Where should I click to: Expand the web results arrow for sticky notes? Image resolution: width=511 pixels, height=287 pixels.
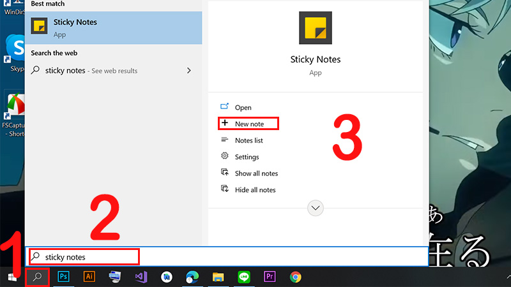click(x=188, y=71)
